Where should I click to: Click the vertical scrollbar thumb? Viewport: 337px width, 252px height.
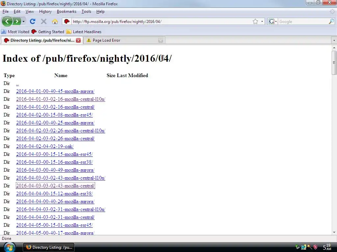tap(334, 63)
